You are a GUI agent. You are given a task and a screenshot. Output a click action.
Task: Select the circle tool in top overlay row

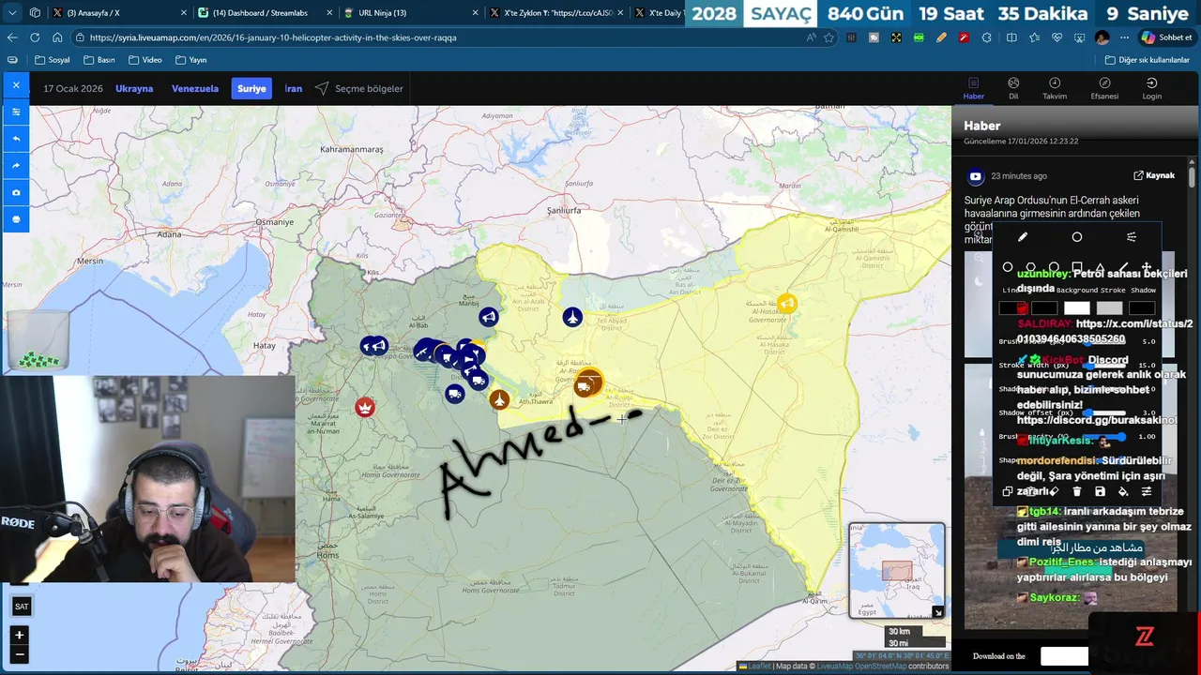[x=1077, y=237]
